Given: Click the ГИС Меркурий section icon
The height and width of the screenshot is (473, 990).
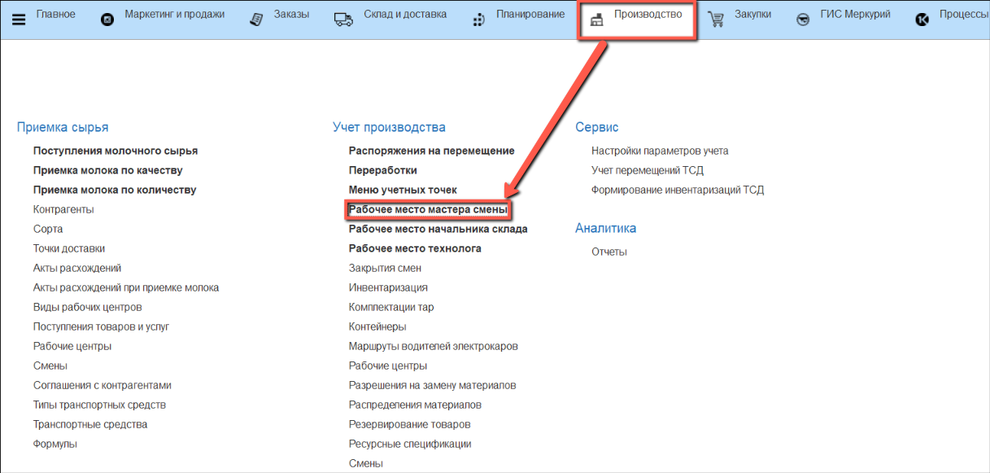Looking at the screenshot, I should pyautogui.click(x=803, y=20).
